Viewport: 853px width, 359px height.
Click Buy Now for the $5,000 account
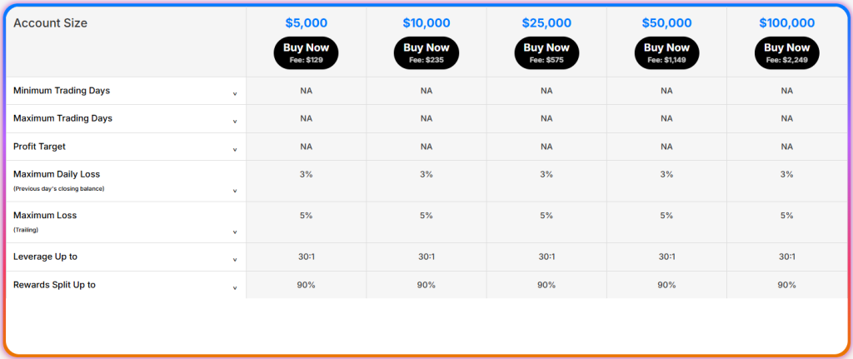point(306,52)
